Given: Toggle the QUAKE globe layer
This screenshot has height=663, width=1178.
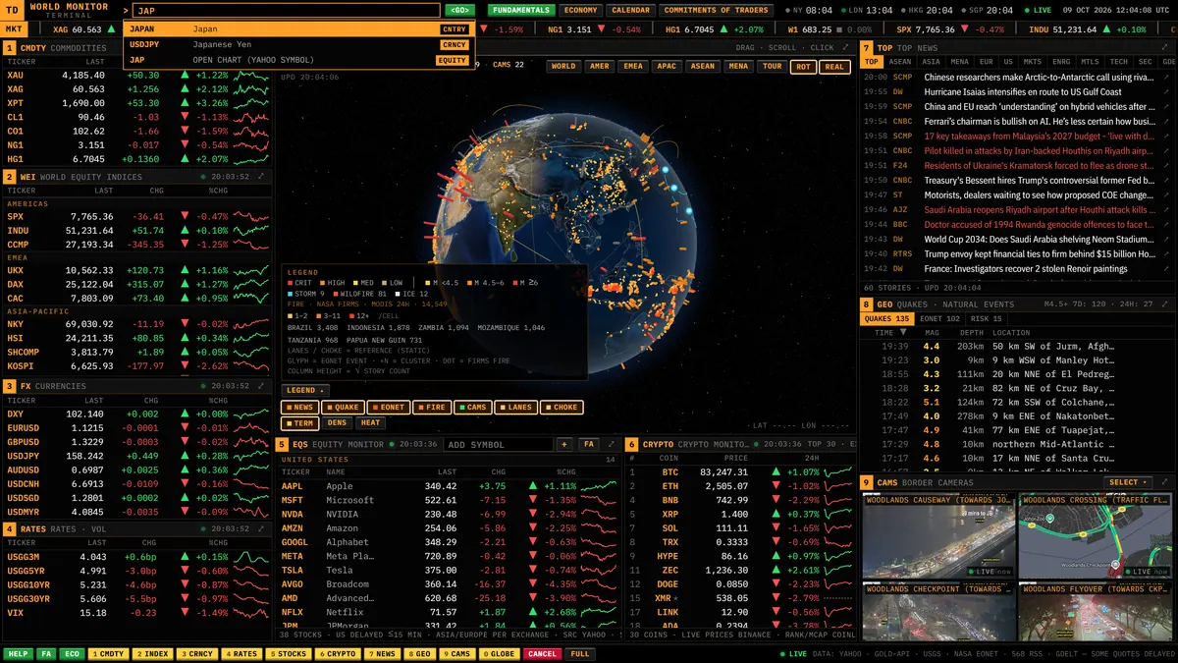Looking at the screenshot, I should 343,408.
